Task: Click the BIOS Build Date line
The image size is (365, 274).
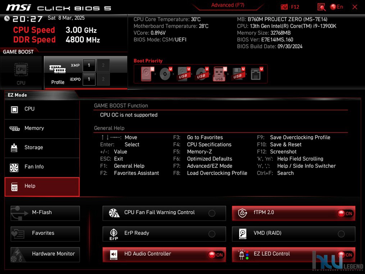Action: (x=270, y=46)
